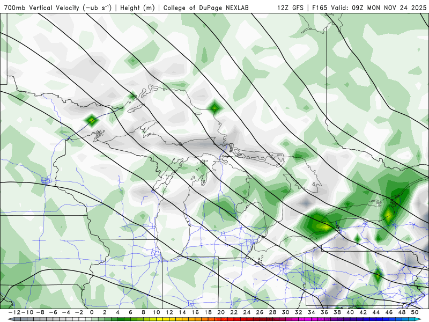
Task: Click the 0 legend value
Action: click(92, 312)
